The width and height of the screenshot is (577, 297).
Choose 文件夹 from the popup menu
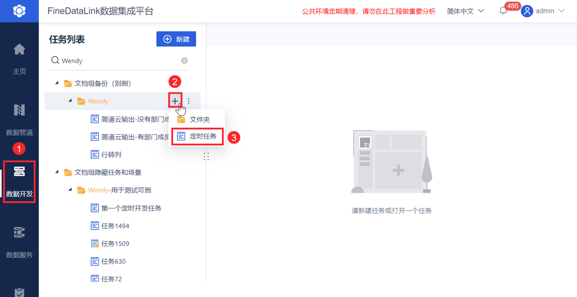(x=199, y=119)
